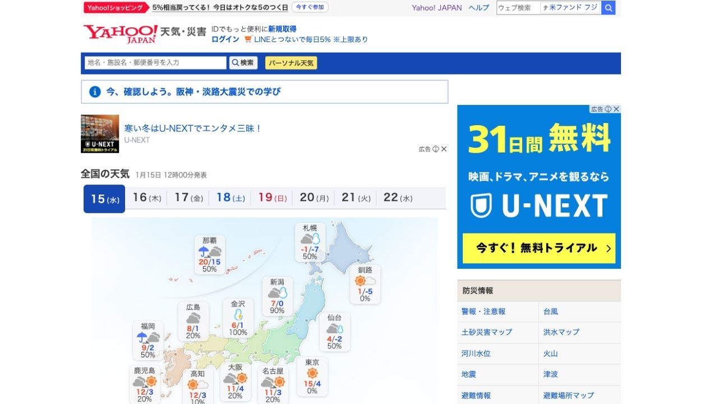The image size is (718, 404).
Task: Open the Yahoo! JAPAN top link
Action: click(x=437, y=8)
